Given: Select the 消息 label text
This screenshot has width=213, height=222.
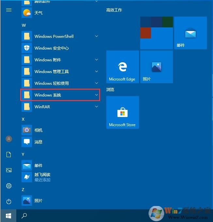Looking at the screenshot, I should pyautogui.click(x=38, y=142).
